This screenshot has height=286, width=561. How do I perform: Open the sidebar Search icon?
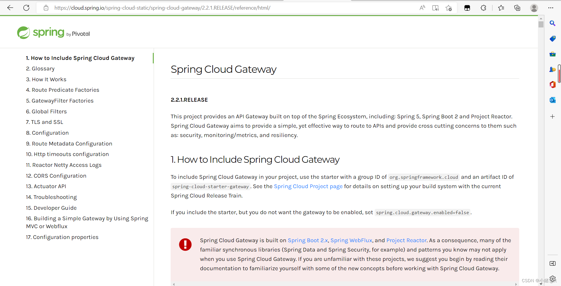coord(553,23)
